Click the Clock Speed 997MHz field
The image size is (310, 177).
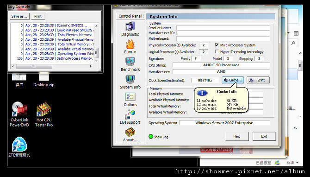pyautogui.click(x=205, y=80)
